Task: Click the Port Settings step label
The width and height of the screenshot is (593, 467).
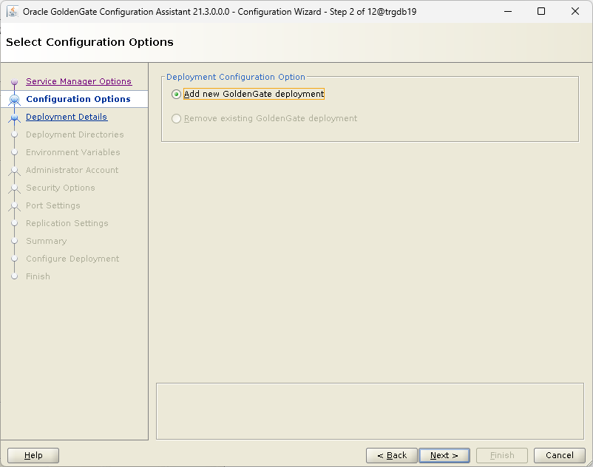Action: tap(53, 205)
